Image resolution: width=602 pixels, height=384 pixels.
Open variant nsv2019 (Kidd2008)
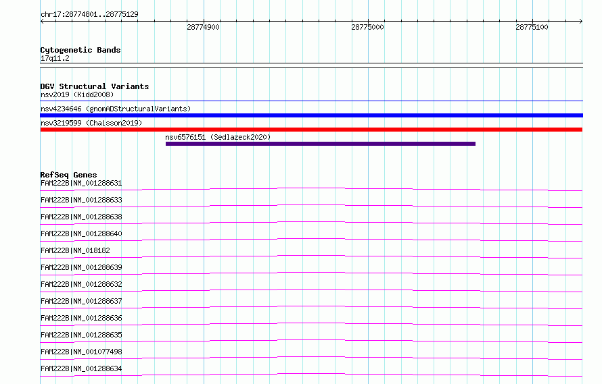[x=77, y=94]
